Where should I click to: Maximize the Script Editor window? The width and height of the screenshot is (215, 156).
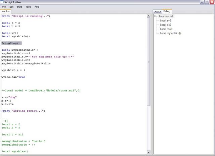(x=207, y=2)
